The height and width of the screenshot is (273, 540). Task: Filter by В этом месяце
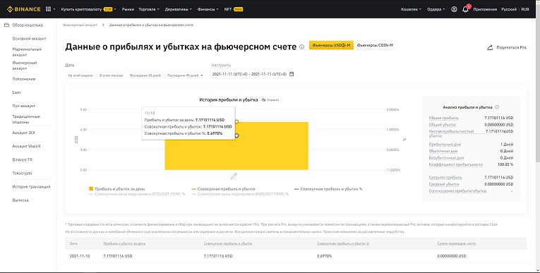pyautogui.click(x=111, y=75)
